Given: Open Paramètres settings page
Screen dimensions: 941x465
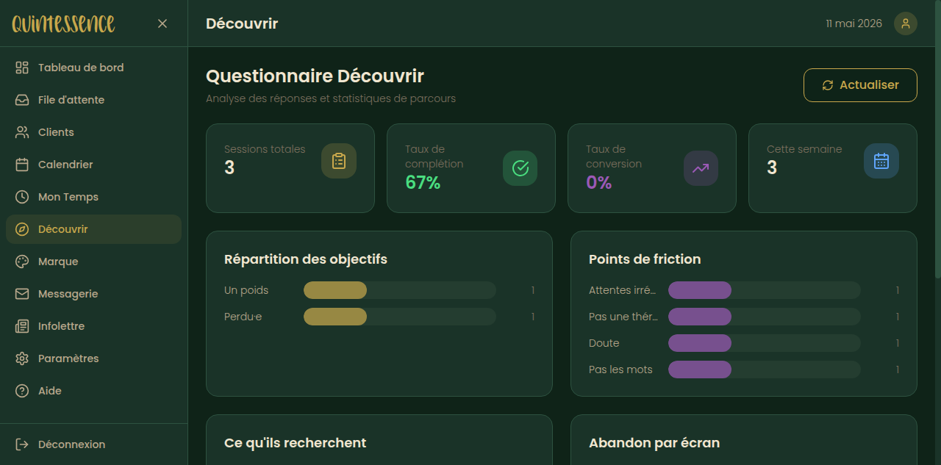Looking at the screenshot, I should tap(93, 358).
